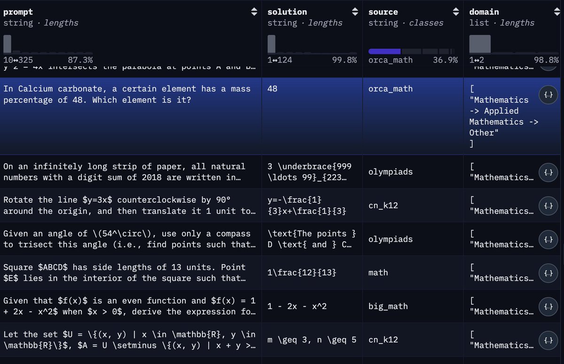The height and width of the screenshot is (364, 564).
Task: Sort the table by prompt column
Action: click(x=254, y=12)
